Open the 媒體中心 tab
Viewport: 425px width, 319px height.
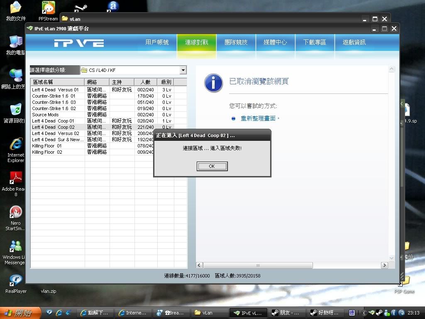point(275,42)
